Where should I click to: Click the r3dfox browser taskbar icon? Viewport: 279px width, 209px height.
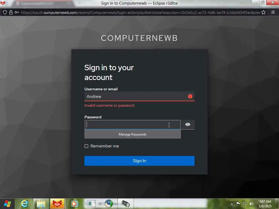click(x=57, y=204)
